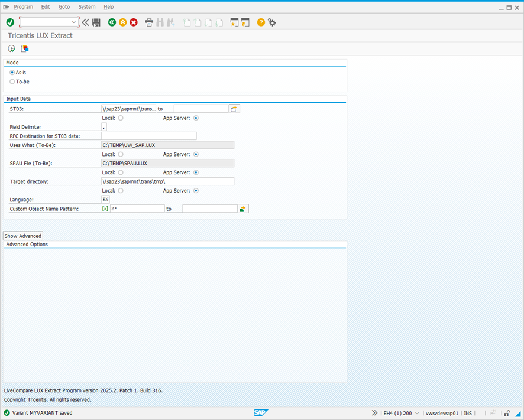524x420 pixels.
Task: Execute the LUX Extract program
Action: coord(11,48)
